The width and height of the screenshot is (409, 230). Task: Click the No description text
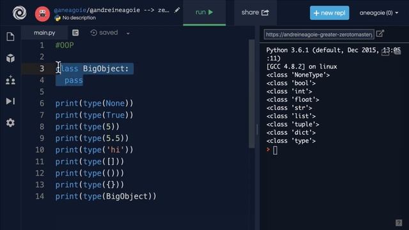[x=79, y=18]
